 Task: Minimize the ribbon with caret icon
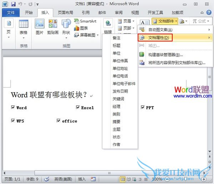pos(202,13)
